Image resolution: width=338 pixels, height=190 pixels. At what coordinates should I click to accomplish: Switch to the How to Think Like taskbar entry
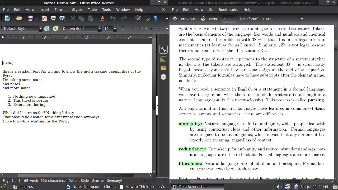tap(144, 187)
